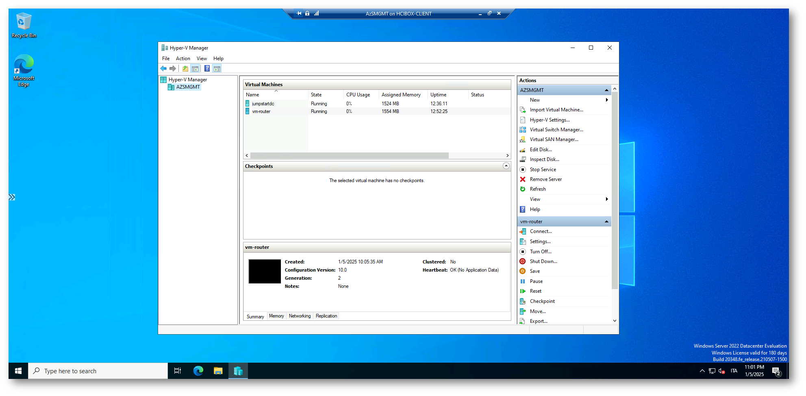Click the Checkpoint icon in the Actions pane

[523, 301]
